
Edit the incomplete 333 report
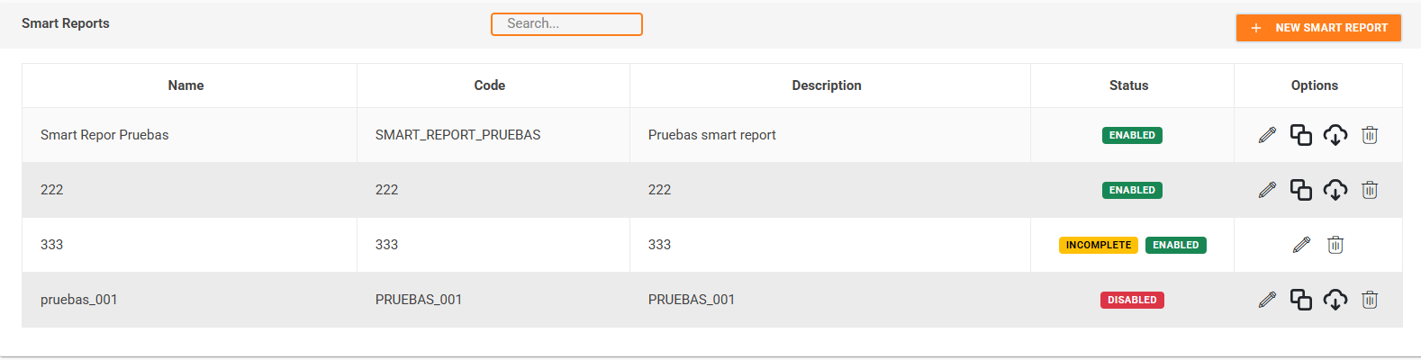pyautogui.click(x=1301, y=245)
